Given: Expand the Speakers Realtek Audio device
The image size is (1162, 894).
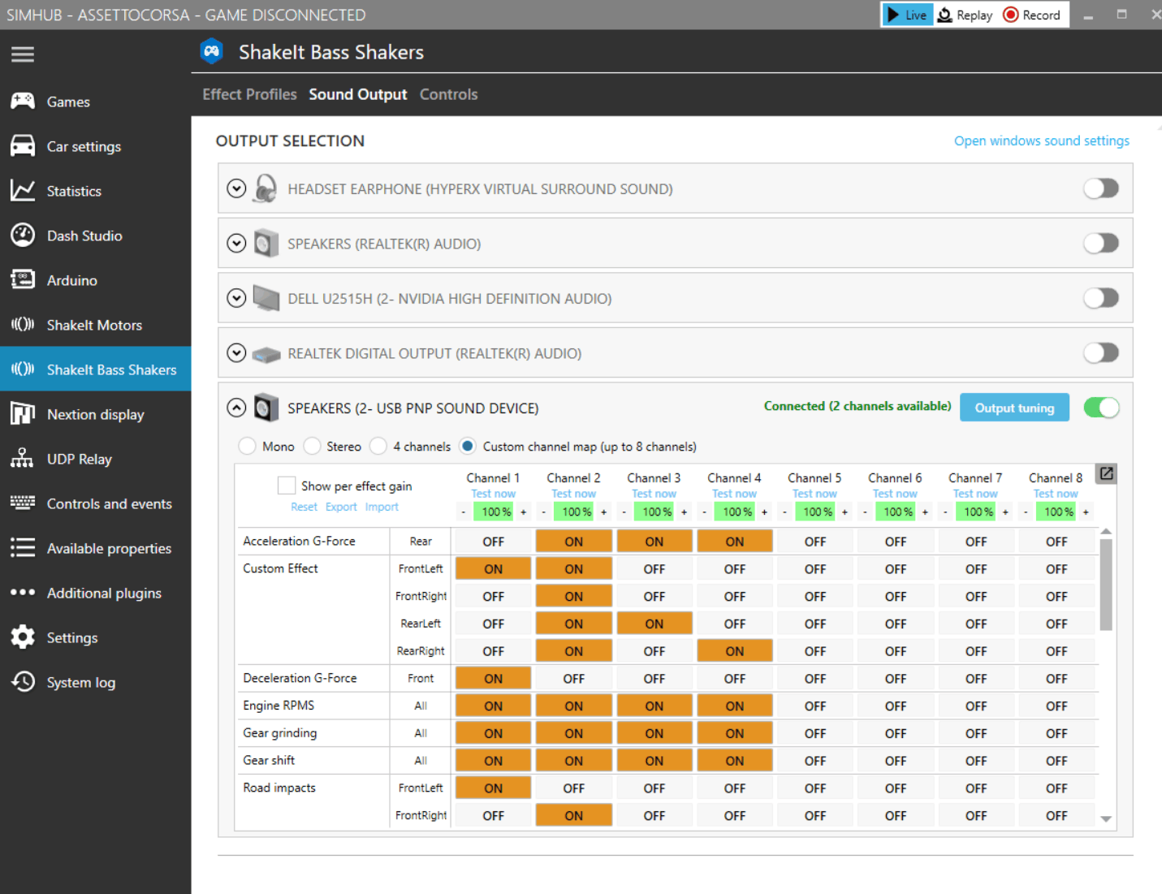Looking at the screenshot, I should (236, 244).
